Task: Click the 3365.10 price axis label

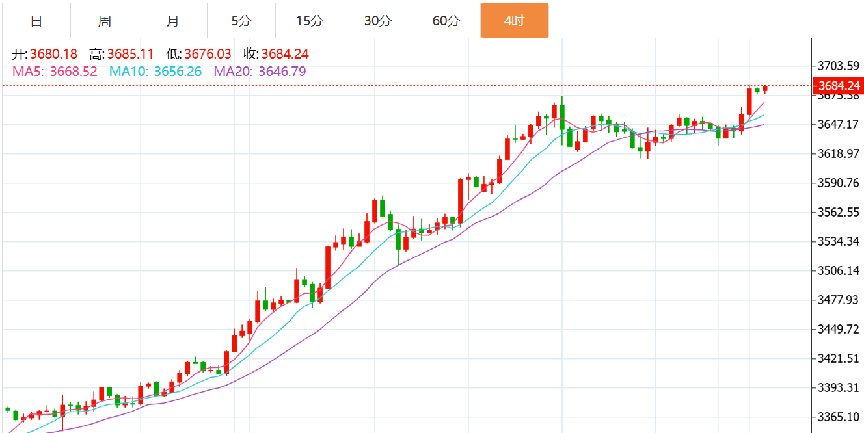Action: pyautogui.click(x=839, y=417)
